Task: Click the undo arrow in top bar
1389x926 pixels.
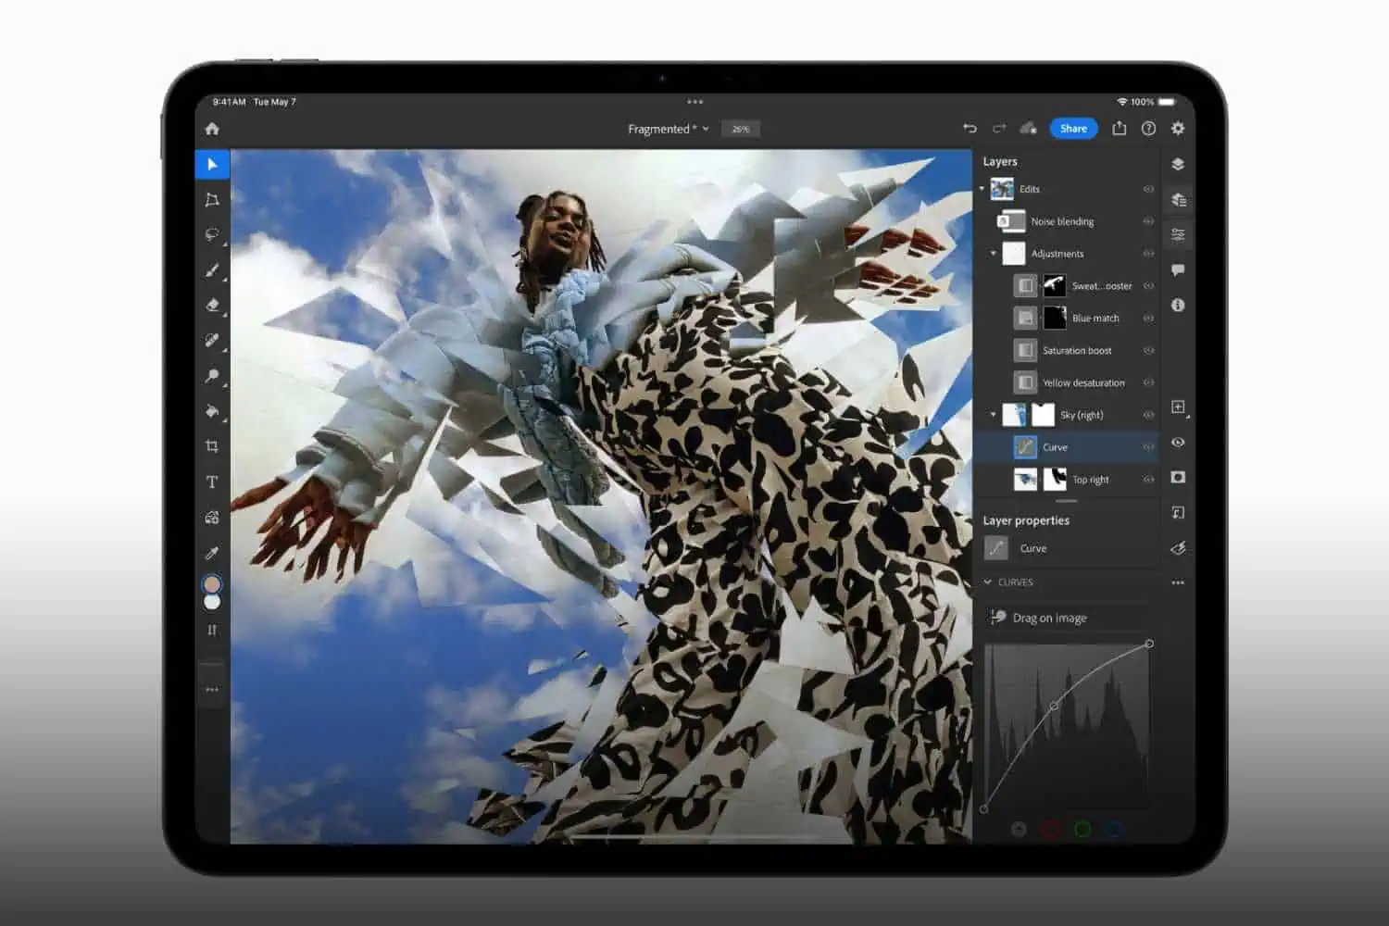Action: pyautogui.click(x=970, y=129)
